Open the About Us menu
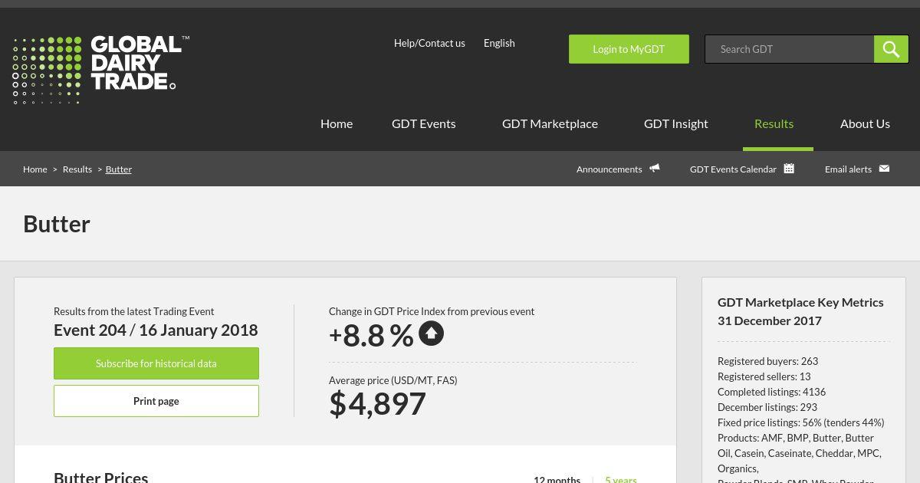920x483 pixels. tap(865, 123)
